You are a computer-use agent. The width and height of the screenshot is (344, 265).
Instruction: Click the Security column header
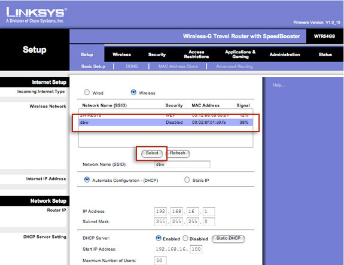coord(174,105)
